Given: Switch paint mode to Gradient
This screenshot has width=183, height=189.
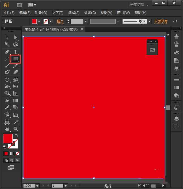Looking at the screenshot, I should tap(12, 153).
